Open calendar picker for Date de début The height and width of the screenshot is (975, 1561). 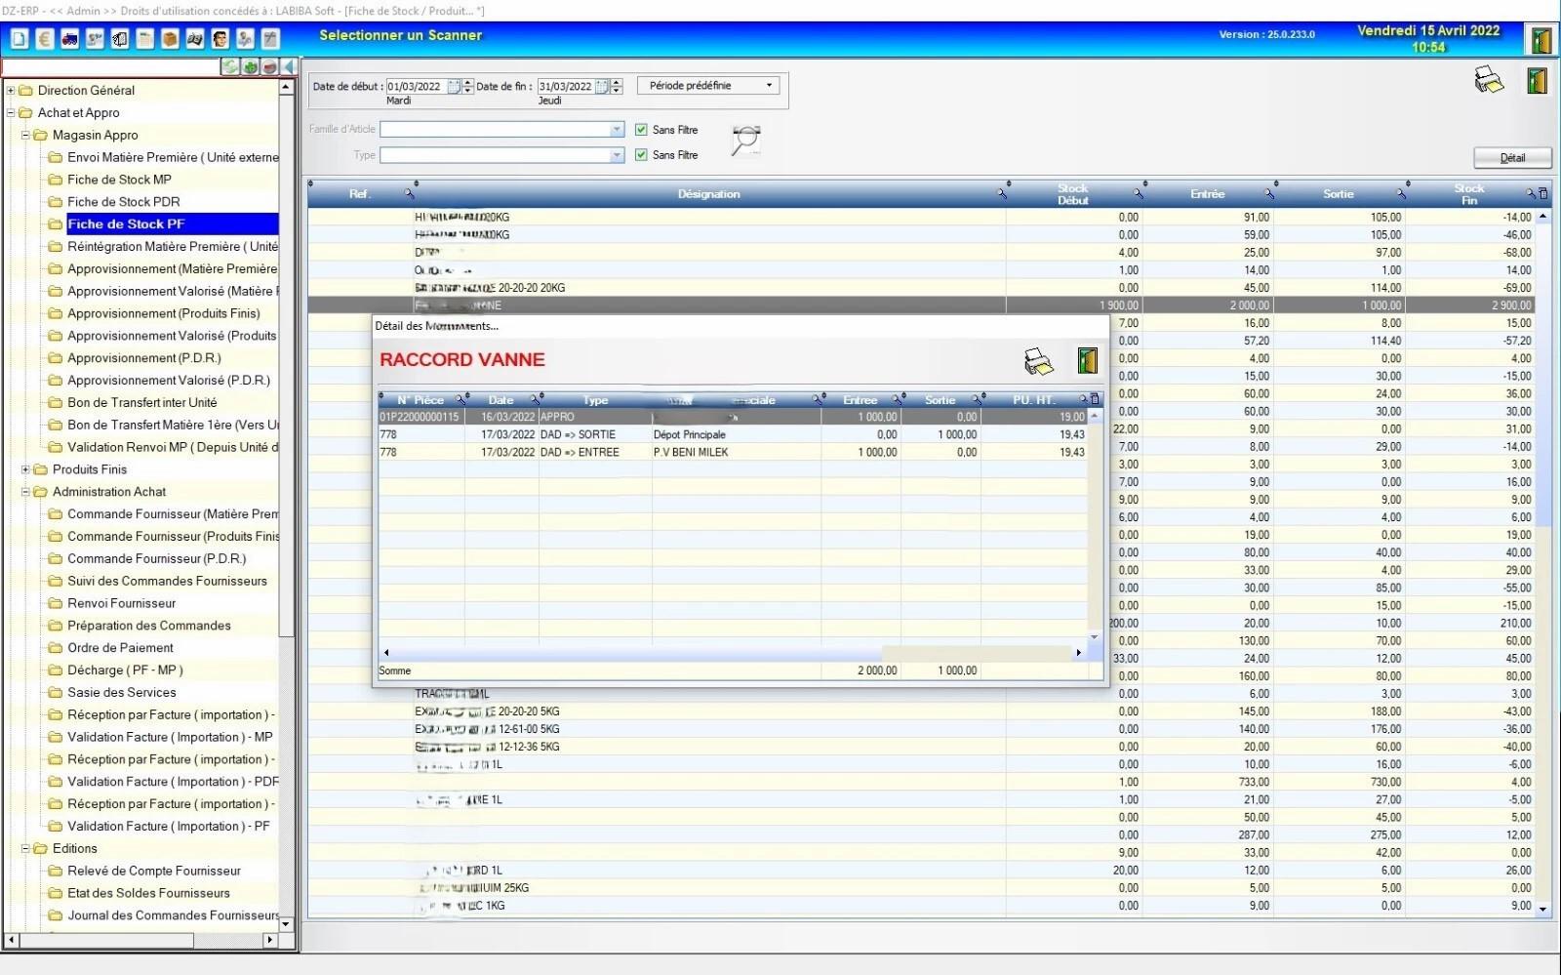(454, 87)
